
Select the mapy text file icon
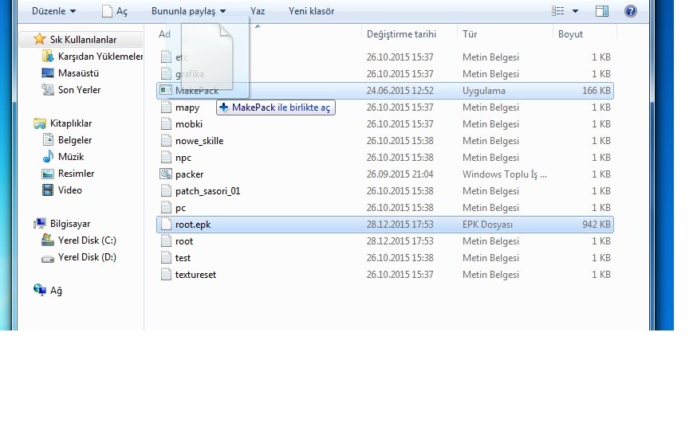click(x=166, y=107)
